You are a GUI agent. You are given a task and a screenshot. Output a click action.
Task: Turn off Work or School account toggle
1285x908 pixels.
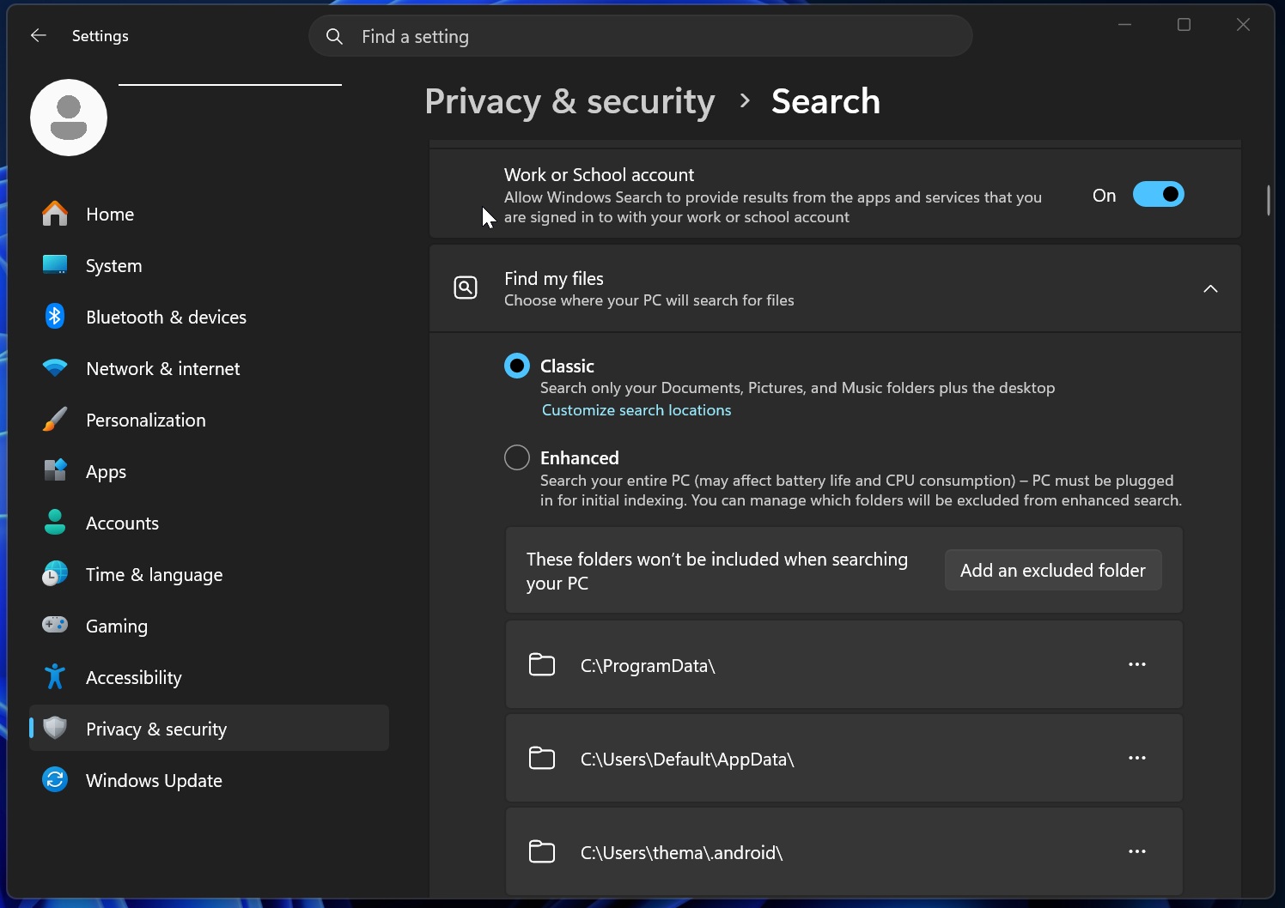[1159, 195]
